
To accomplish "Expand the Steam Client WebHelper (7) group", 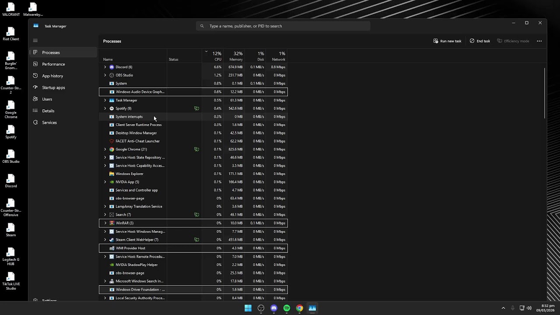I will (x=105, y=240).
